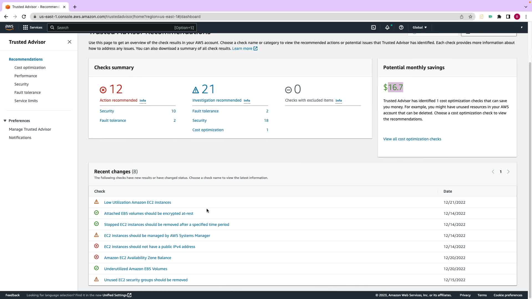This screenshot has height=299, width=532.
Task: Bookmark this page with star icon
Action: [470, 17]
